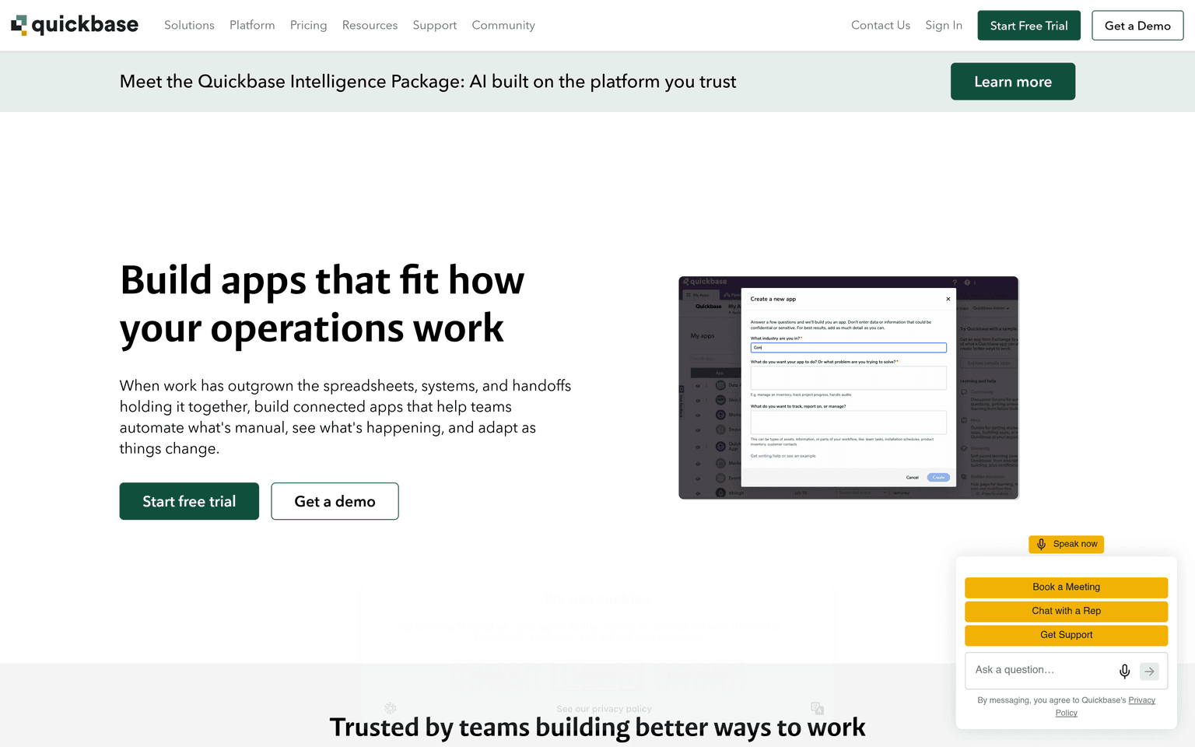Open the Solutions menu
1195x747 pixels.
(189, 25)
